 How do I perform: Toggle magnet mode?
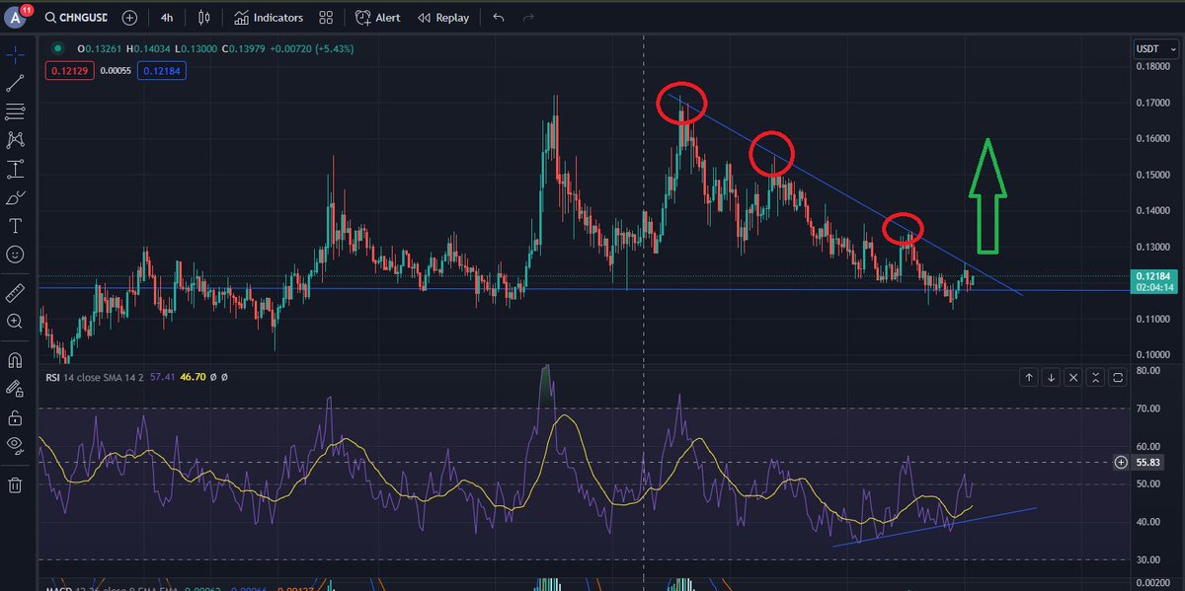(x=15, y=360)
